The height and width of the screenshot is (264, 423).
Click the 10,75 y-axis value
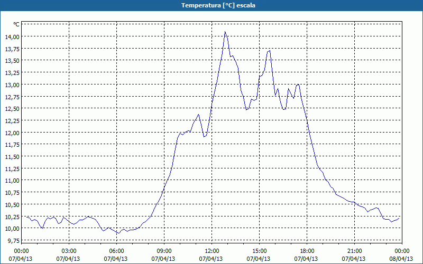click(x=12, y=193)
